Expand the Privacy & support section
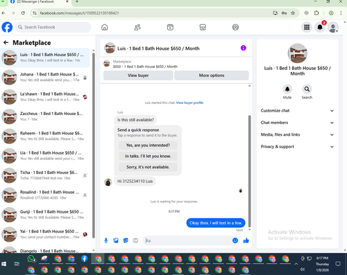Image resolution: width=347 pixels, height=275 pixels. (298, 147)
